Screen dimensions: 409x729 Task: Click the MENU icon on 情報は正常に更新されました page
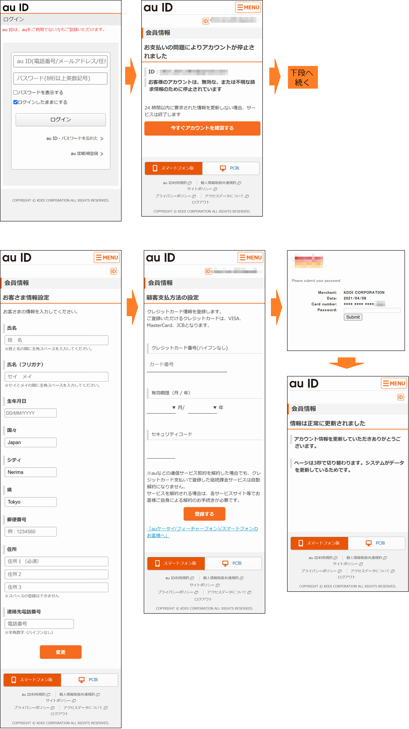point(394,383)
